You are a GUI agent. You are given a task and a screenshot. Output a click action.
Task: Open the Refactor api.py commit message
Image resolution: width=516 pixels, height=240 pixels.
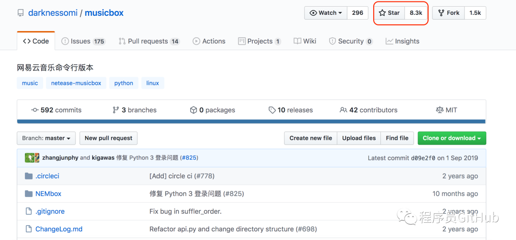(x=233, y=229)
